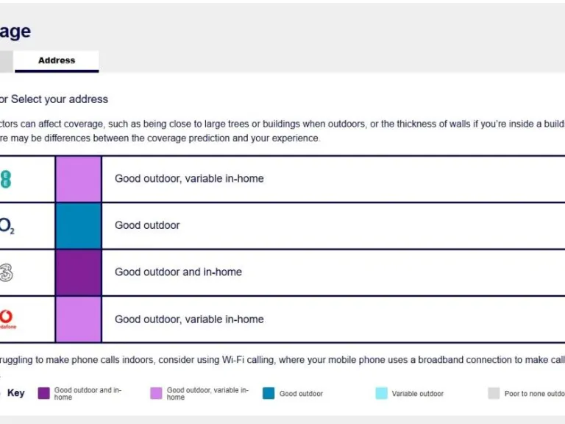Viewport: 565px width, 424px height.
Task: Click the light purple square in the Key
Action: [x=156, y=393]
